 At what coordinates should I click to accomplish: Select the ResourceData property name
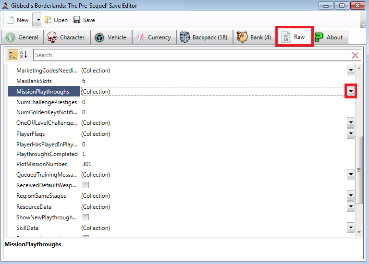click(x=34, y=207)
